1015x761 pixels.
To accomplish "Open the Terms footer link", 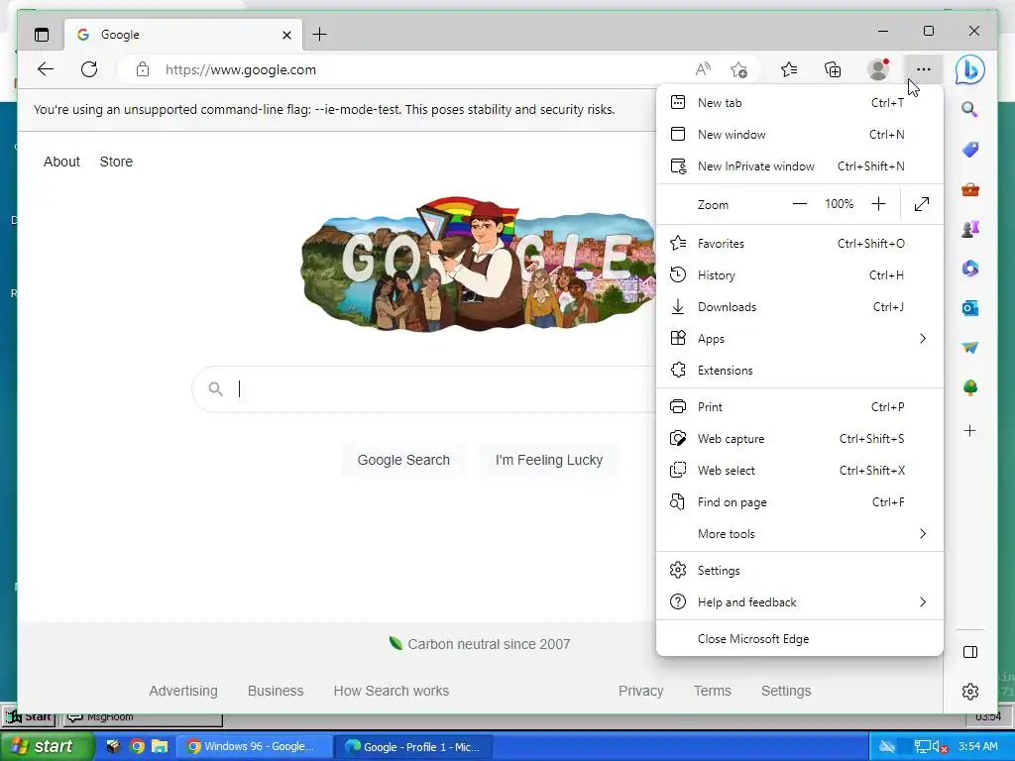I will 712,691.
